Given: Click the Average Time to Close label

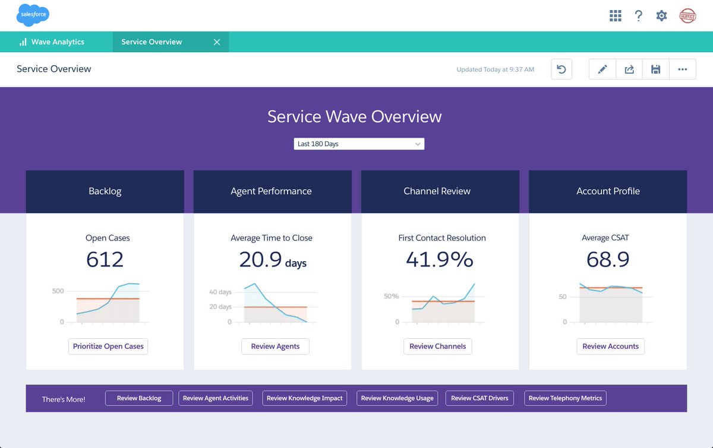Looking at the screenshot, I should click(272, 238).
